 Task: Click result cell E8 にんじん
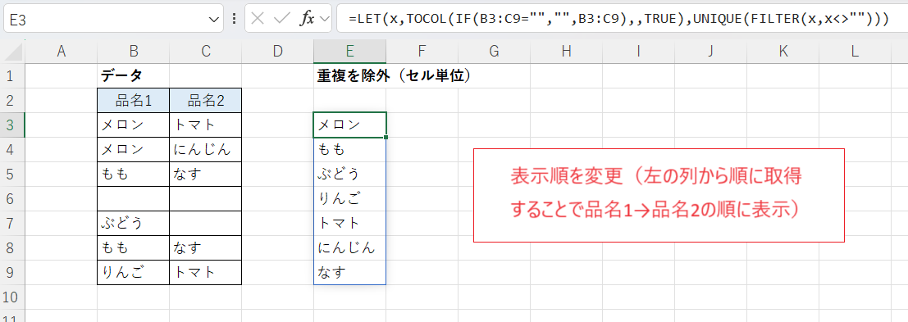tap(349, 247)
